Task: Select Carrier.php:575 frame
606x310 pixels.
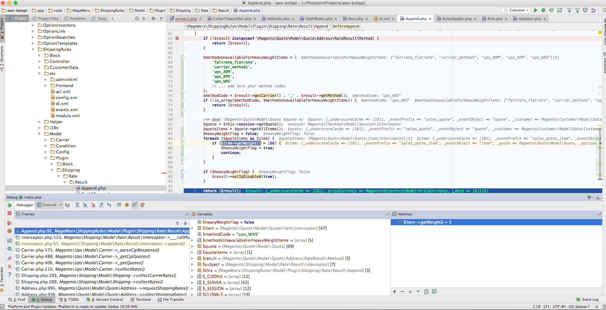Action: pos(102,250)
